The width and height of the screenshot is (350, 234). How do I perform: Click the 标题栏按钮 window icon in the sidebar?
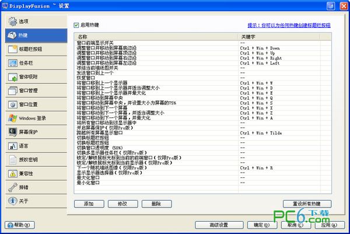(x=12, y=49)
